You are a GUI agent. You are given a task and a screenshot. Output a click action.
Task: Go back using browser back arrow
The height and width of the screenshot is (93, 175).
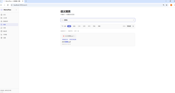coord(1,5)
